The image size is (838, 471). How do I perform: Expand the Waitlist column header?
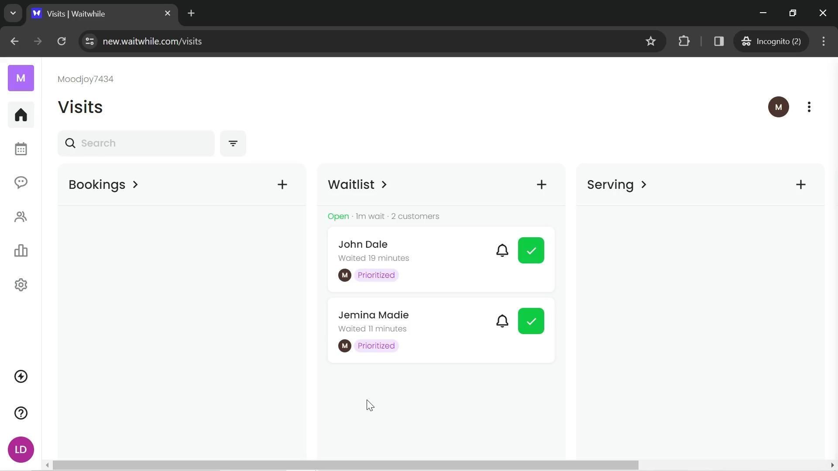point(357,184)
